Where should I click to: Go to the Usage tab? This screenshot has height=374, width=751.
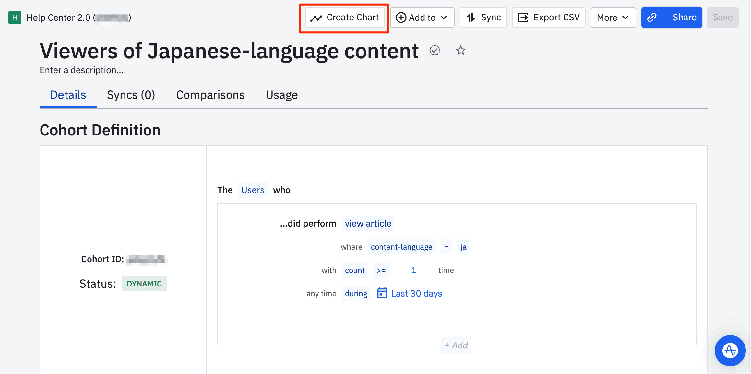(281, 95)
